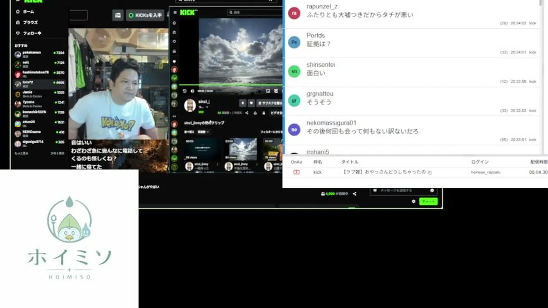
Task: Open recommended channel Jamie
Action: (39, 93)
